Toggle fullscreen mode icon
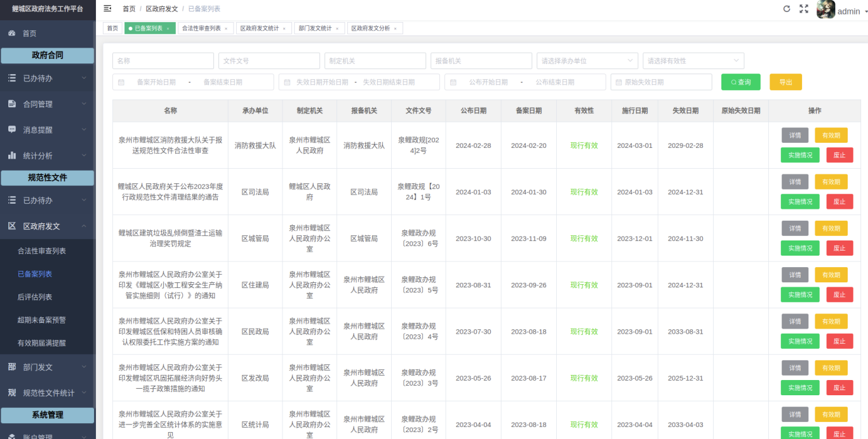The width and height of the screenshot is (868, 439). tap(804, 9)
